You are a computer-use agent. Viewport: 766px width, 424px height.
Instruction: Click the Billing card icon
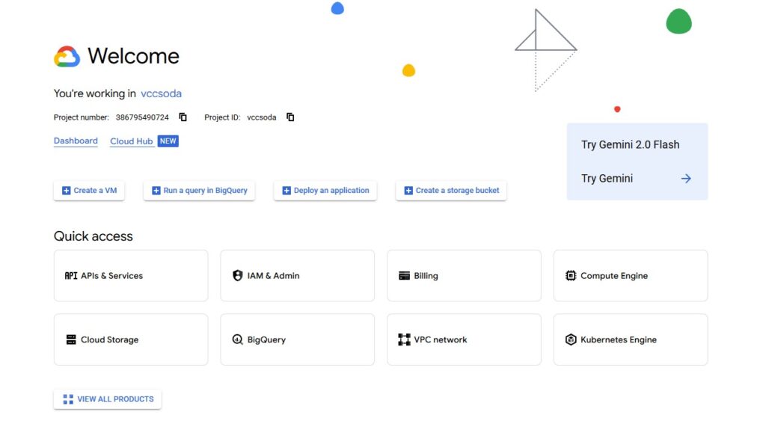tap(404, 276)
